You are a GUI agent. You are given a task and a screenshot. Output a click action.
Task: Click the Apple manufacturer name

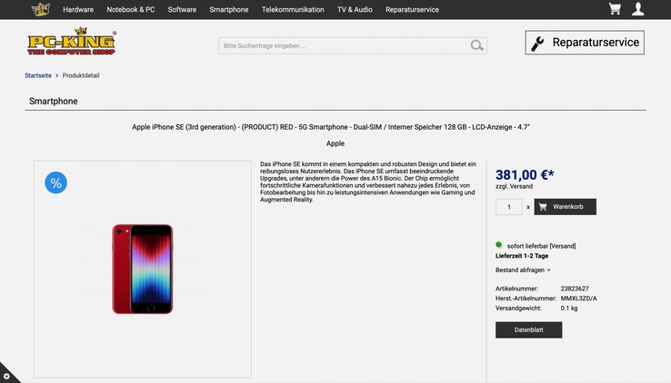(335, 143)
